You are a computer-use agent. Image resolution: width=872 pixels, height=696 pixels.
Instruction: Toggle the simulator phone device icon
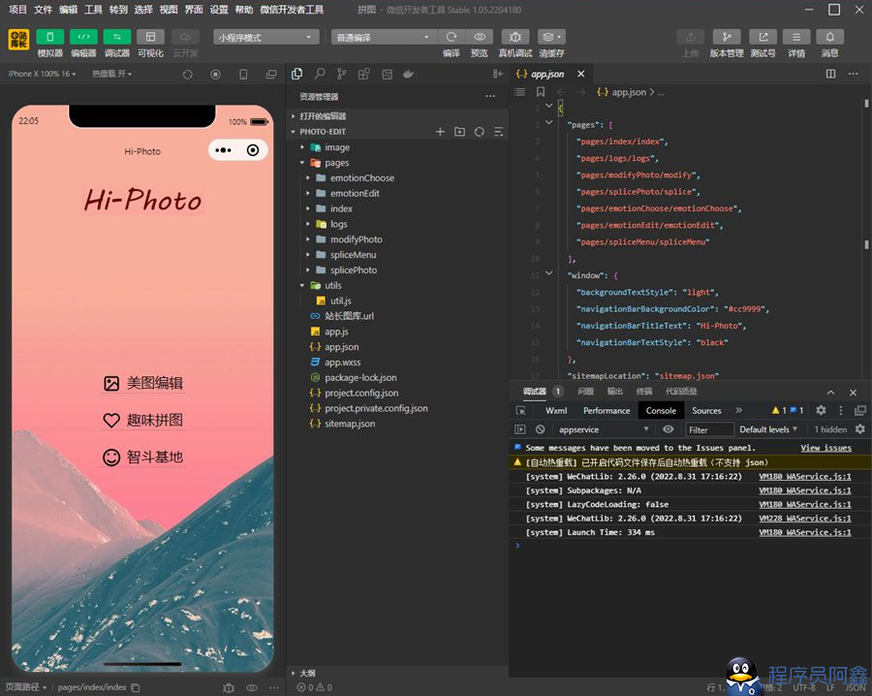click(x=243, y=75)
